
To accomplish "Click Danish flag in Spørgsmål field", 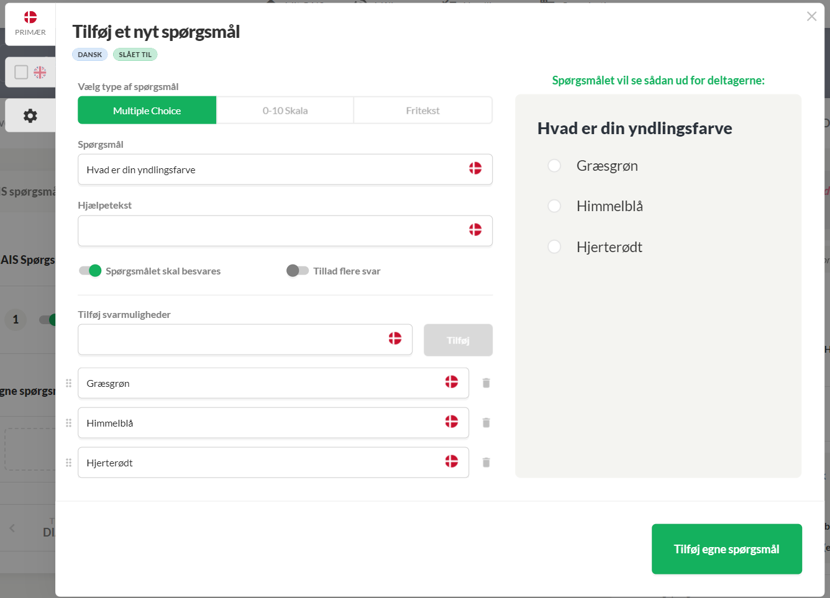I will coord(475,168).
